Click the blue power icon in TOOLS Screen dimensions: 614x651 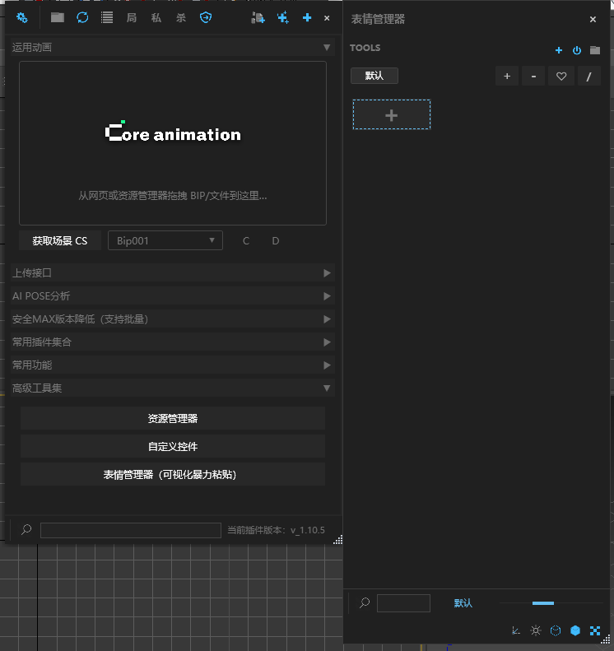tap(577, 50)
